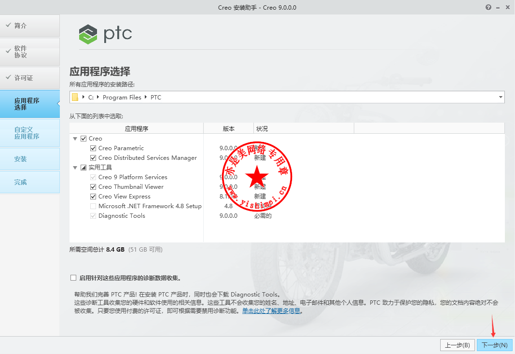Check Microsoft .NET Framework 4.8 Setup checkbox
The width and height of the screenshot is (515, 354).
coord(93,206)
